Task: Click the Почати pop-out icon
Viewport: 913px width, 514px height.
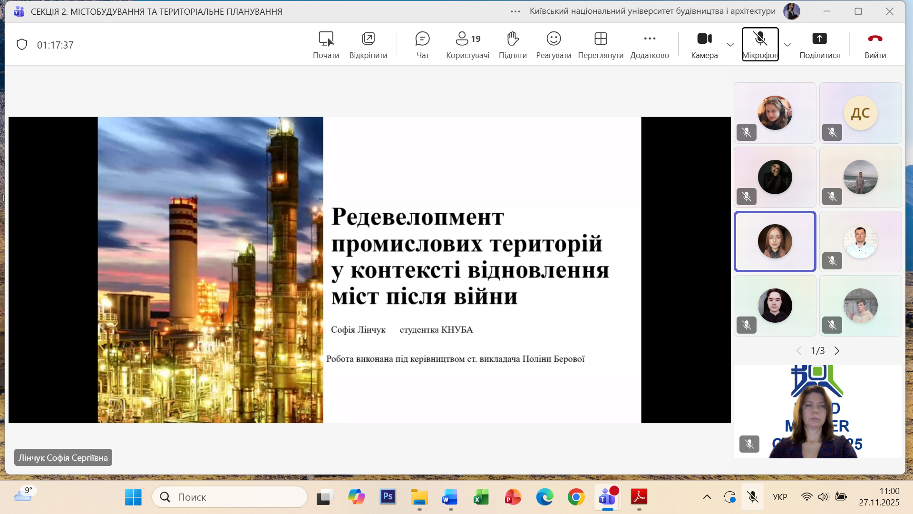Action: tap(326, 45)
